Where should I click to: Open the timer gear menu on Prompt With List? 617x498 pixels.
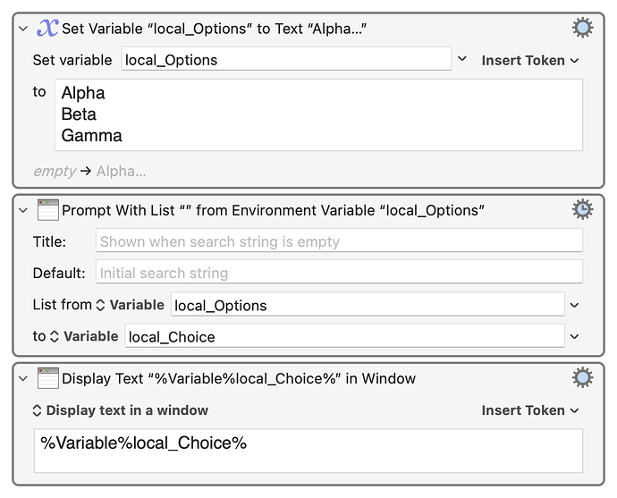tap(582, 210)
